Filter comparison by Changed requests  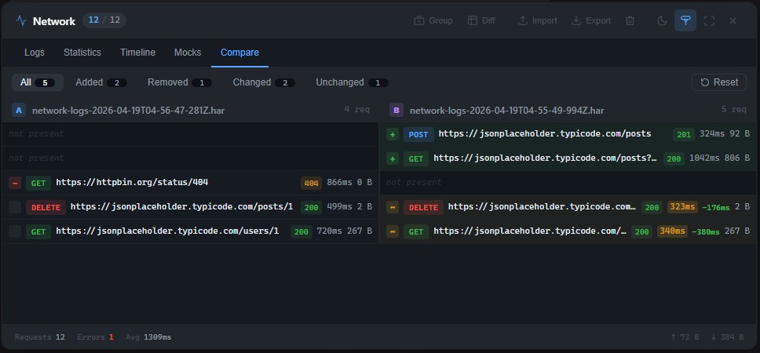pyautogui.click(x=263, y=82)
